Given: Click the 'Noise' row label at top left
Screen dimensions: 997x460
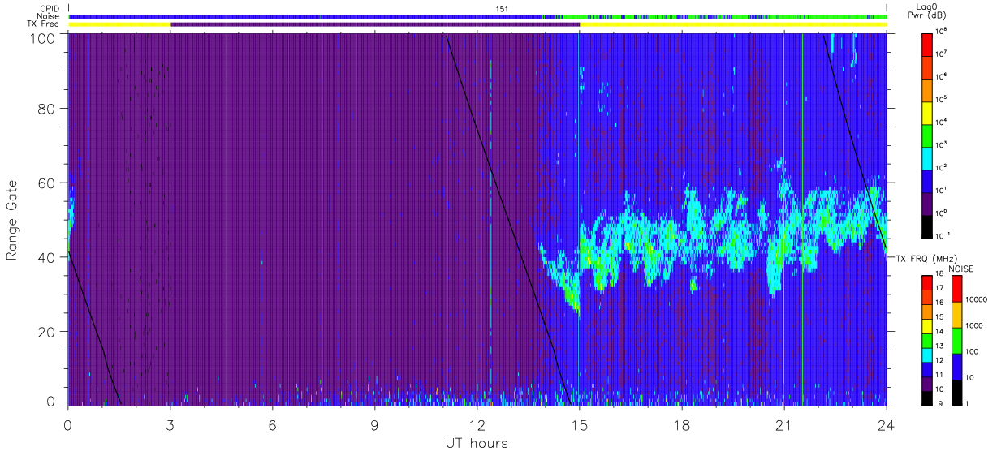Looking at the screenshot, I should pyautogui.click(x=47, y=16).
